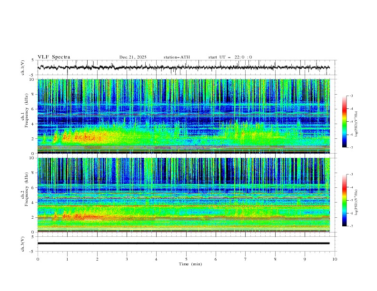
Task: Click the 'ch.3(V)' axis label
Action: click(x=23, y=244)
